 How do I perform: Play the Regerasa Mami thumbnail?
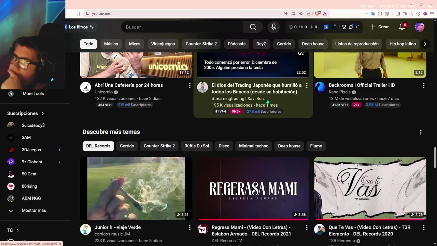click(253, 188)
